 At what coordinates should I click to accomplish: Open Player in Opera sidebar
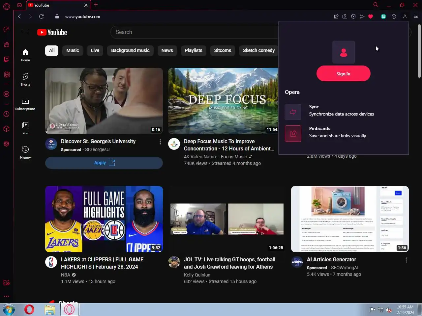(7, 94)
